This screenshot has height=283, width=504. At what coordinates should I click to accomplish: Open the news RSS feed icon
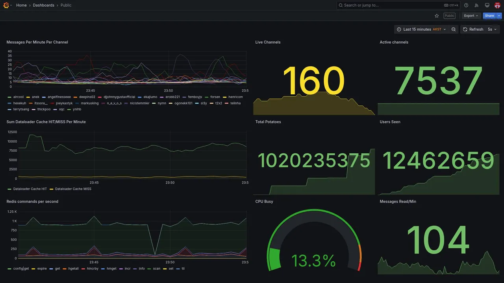(x=476, y=5)
